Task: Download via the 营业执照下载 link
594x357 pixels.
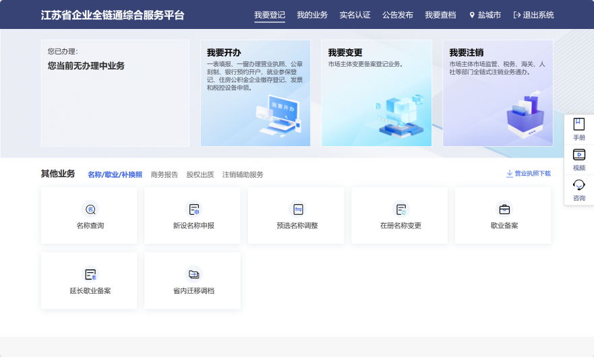Action: pyautogui.click(x=529, y=174)
